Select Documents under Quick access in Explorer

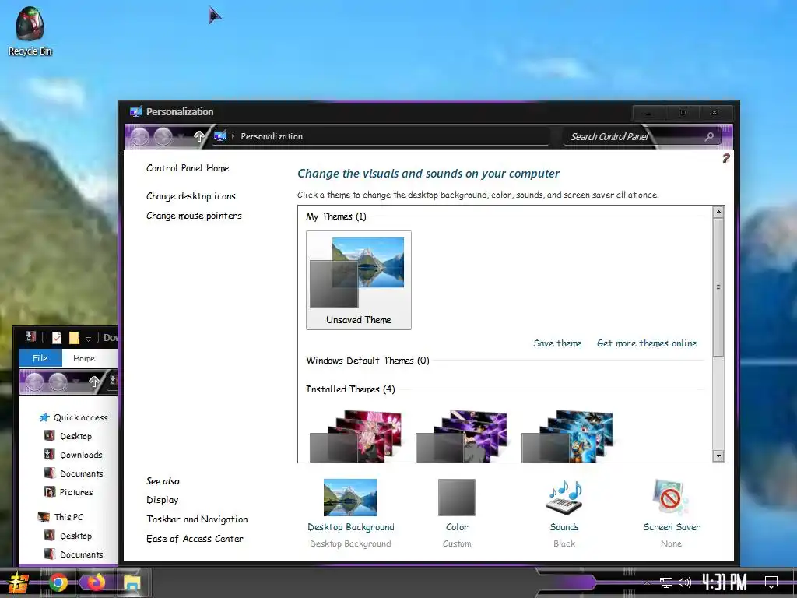coord(81,473)
